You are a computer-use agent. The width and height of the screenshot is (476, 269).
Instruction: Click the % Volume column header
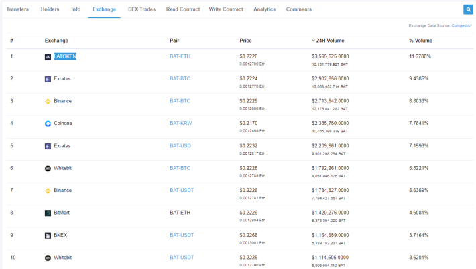420,41
